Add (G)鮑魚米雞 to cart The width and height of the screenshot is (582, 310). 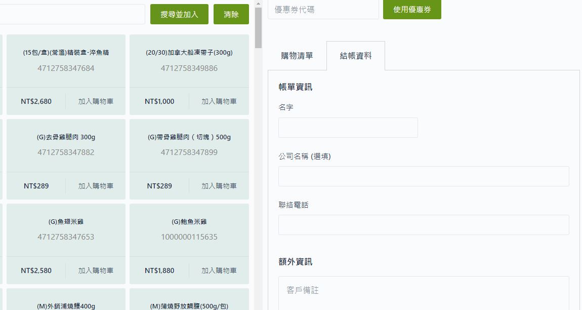[x=219, y=270]
